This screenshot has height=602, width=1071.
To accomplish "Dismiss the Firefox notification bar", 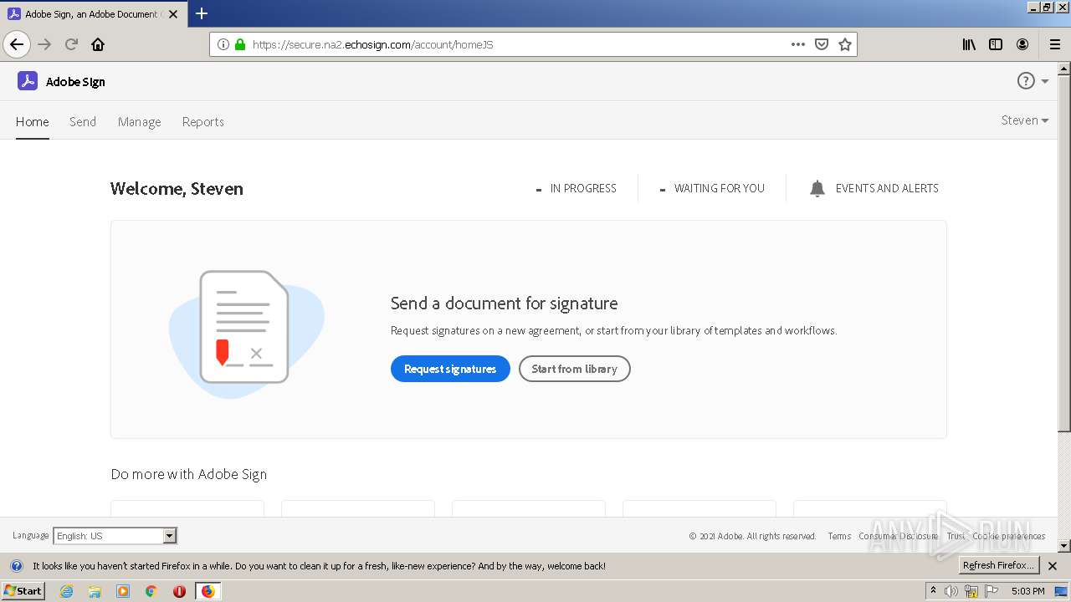I will (1053, 566).
